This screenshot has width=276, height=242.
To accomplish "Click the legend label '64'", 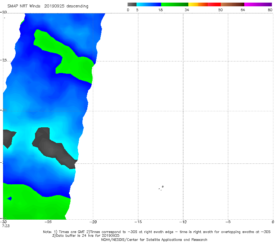I will click(x=243, y=10).
